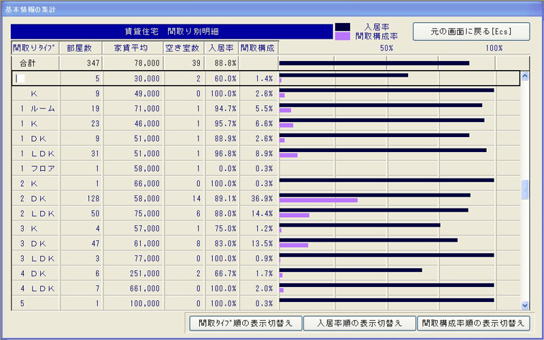544x340 pixels.
Task: Select the 4 LDK rent average cell
Action: tap(132, 288)
